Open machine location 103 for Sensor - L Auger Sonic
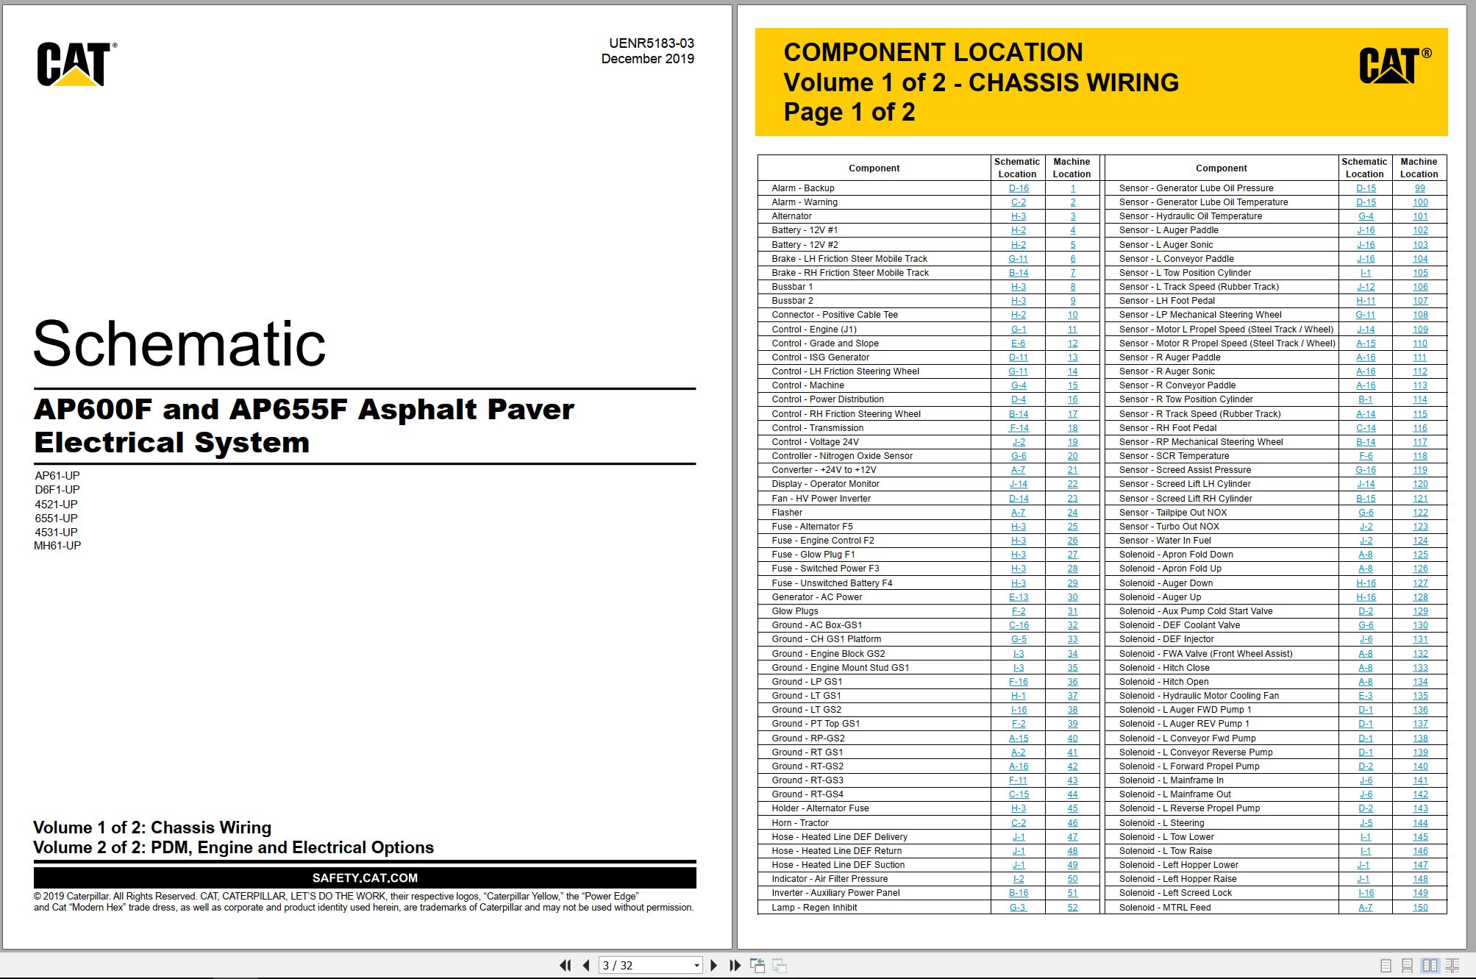Screen dimensions: 1476x979 [1420, 245]
